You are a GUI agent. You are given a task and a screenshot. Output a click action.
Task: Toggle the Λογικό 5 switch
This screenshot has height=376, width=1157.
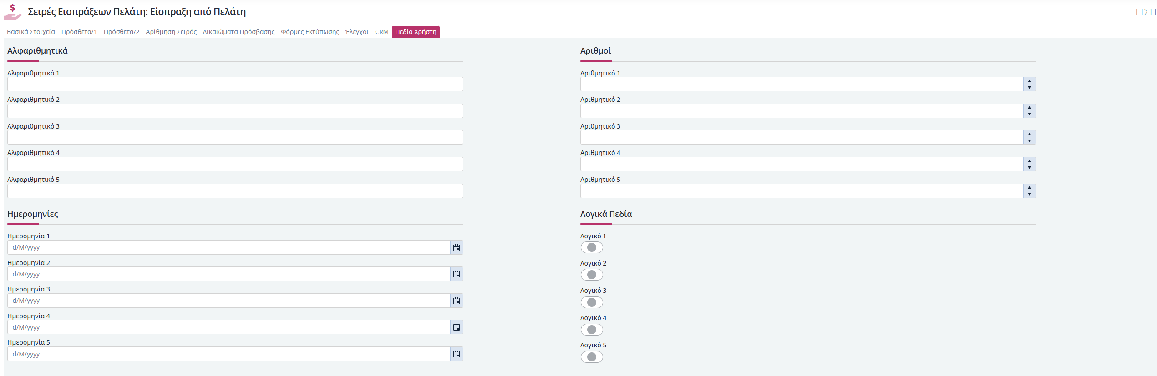[592, 357]
